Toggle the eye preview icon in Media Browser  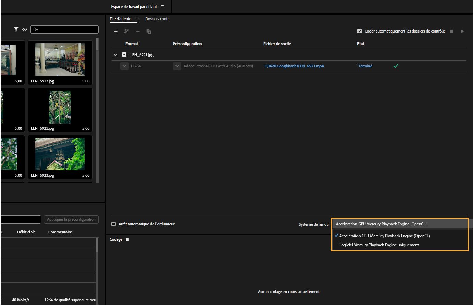tap(24, 29)
